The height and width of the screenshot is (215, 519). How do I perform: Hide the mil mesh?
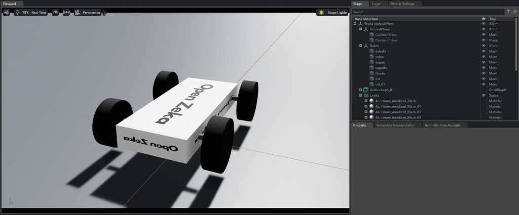click(484, 78)
